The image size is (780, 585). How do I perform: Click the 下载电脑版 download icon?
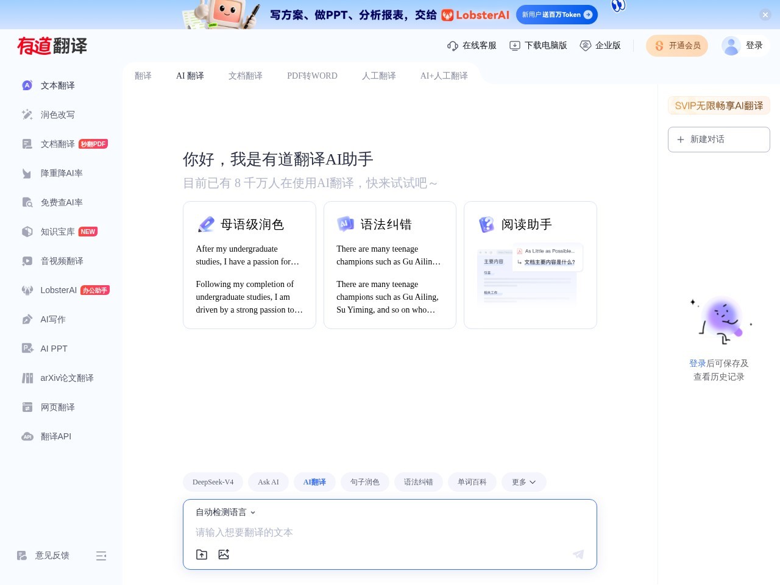[x=515, y=46]
